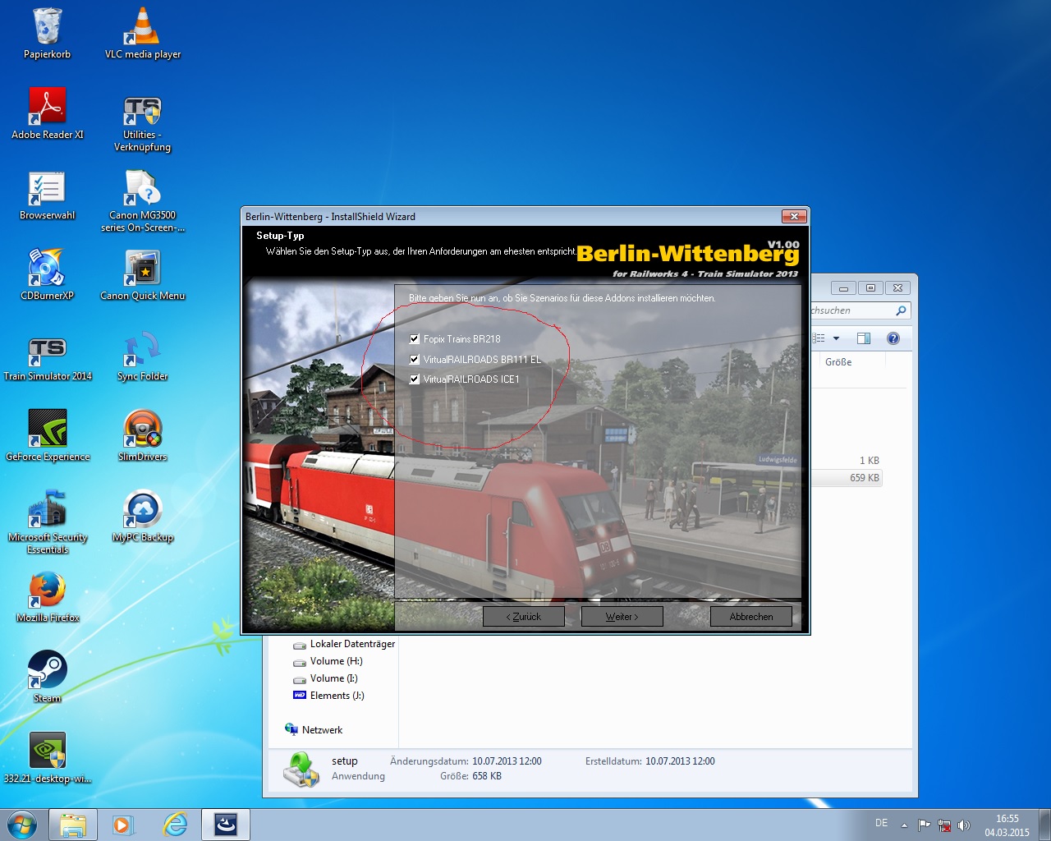Open Windows Media Player from the taskbar
The height and width of the screenshot is (841, 1051).
pyautogui.click(x=122, y=825)
